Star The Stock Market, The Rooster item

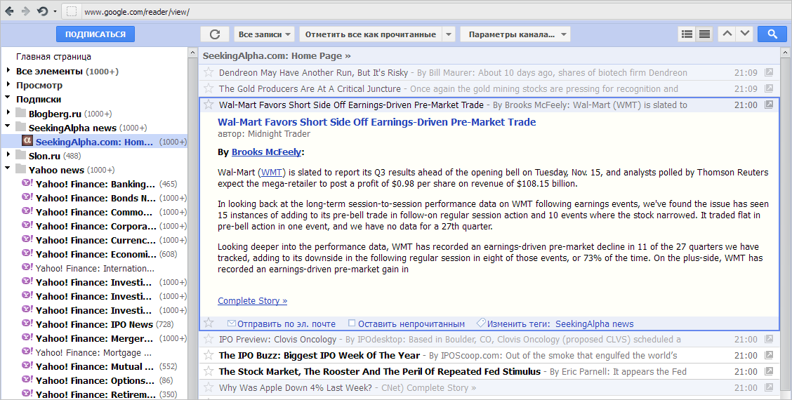pyautogui.click(x=209, y=371)
